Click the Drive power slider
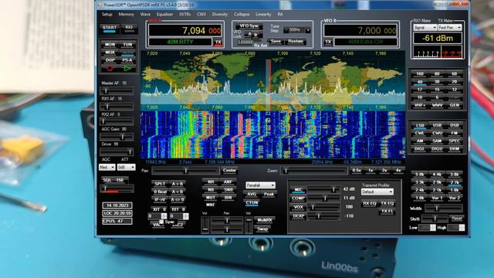 [x=117, y=152]
